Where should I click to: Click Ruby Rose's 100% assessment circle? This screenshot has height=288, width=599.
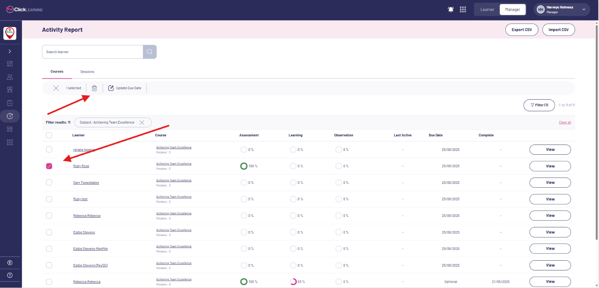pos(244,166)
